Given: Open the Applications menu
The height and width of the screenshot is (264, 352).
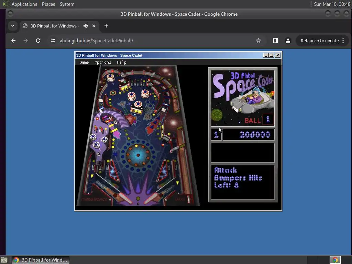Looking at the screenshot, I should [x=24, y=4].
